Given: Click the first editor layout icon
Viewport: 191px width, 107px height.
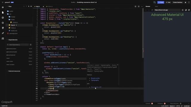Looking at the screenshot, I should tap(135, 7).
